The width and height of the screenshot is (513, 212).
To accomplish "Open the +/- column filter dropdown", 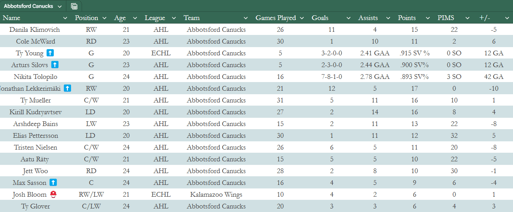I will pyautogui.click(x=507, y=18).
